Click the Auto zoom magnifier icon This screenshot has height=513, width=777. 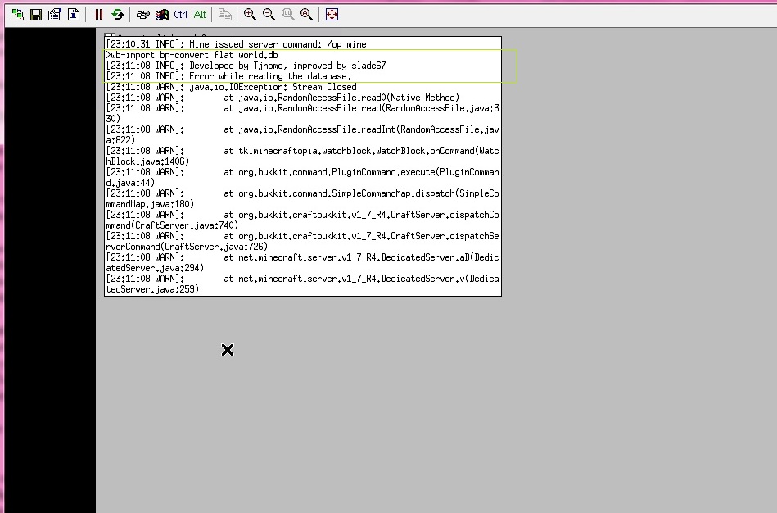[x=306, y=15]
